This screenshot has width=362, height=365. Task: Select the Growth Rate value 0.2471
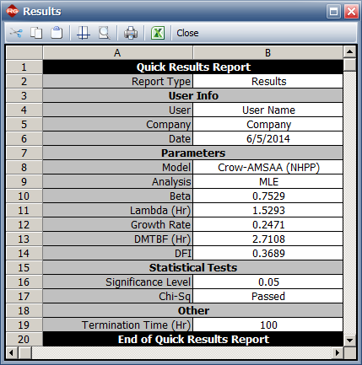click(x=267, y=224)
